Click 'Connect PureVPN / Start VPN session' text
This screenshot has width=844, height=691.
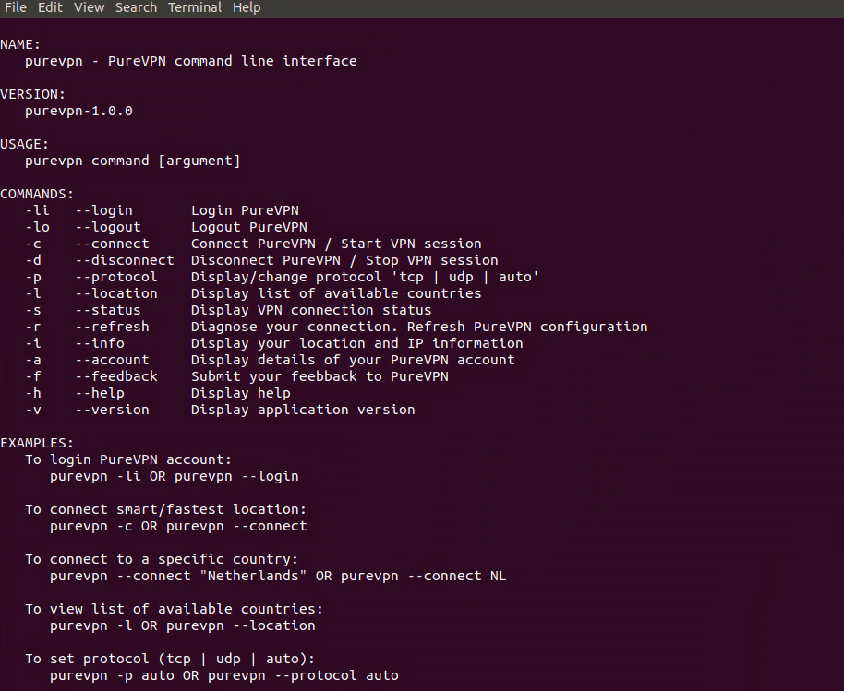pyautogui.click(x=336, y=244)
